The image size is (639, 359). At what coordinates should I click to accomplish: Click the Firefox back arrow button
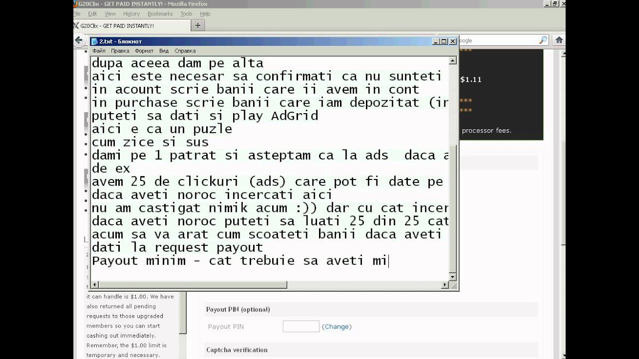click(x=78, y=40)
